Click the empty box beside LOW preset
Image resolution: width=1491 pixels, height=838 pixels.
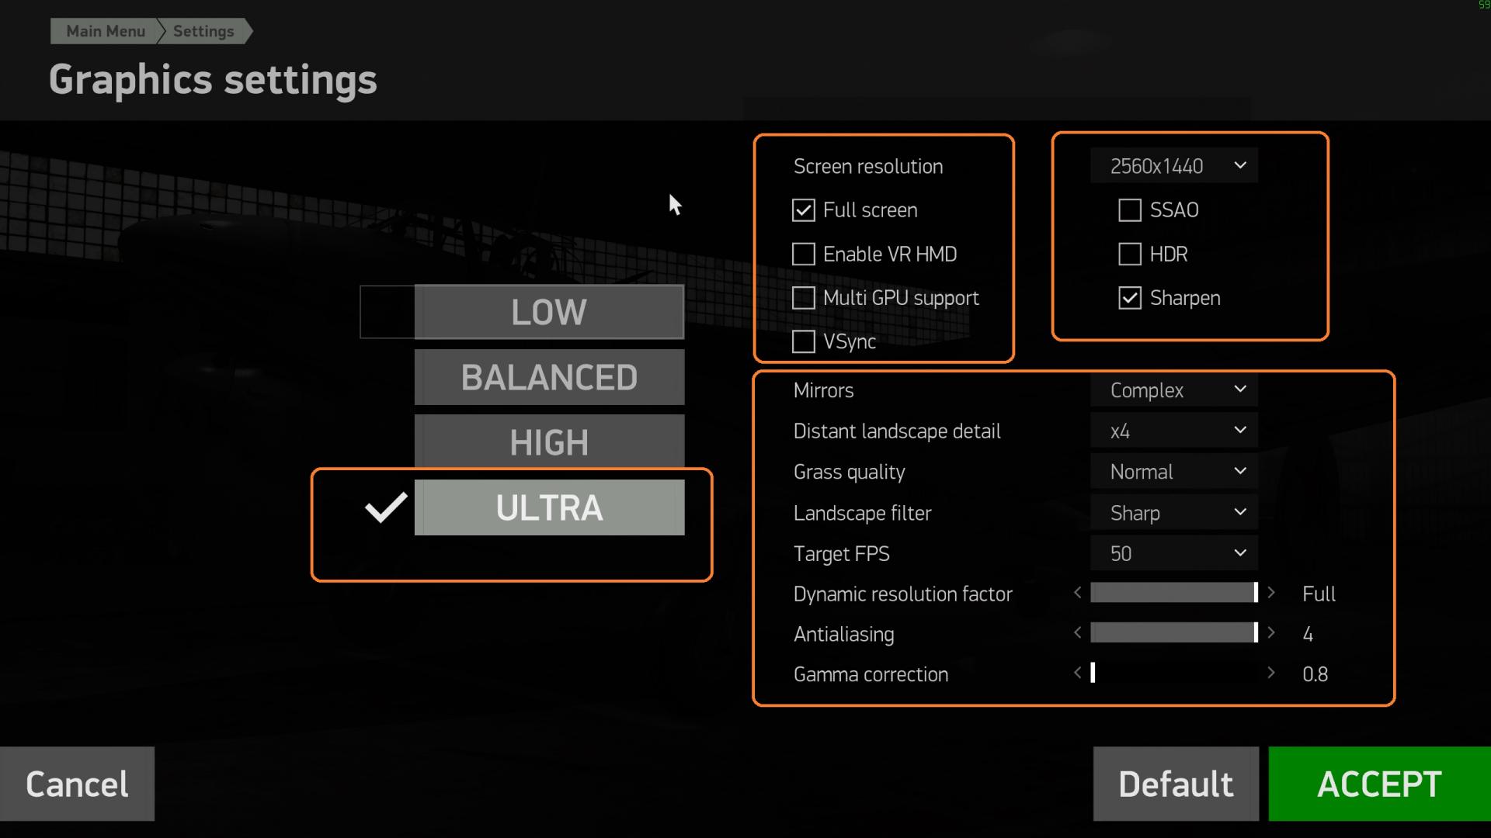[x=388, y=312]
